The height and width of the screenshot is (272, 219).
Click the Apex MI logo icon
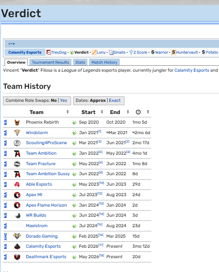click(x=17, y=195)
